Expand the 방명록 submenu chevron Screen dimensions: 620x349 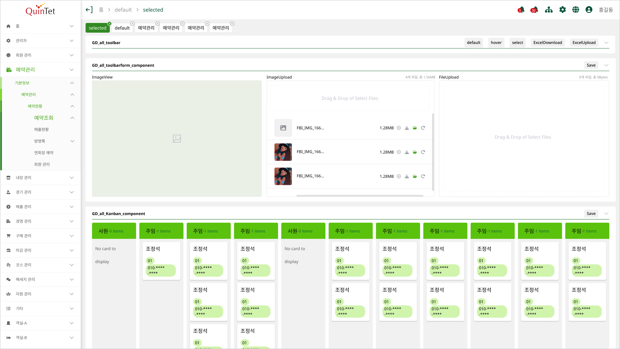72,141
